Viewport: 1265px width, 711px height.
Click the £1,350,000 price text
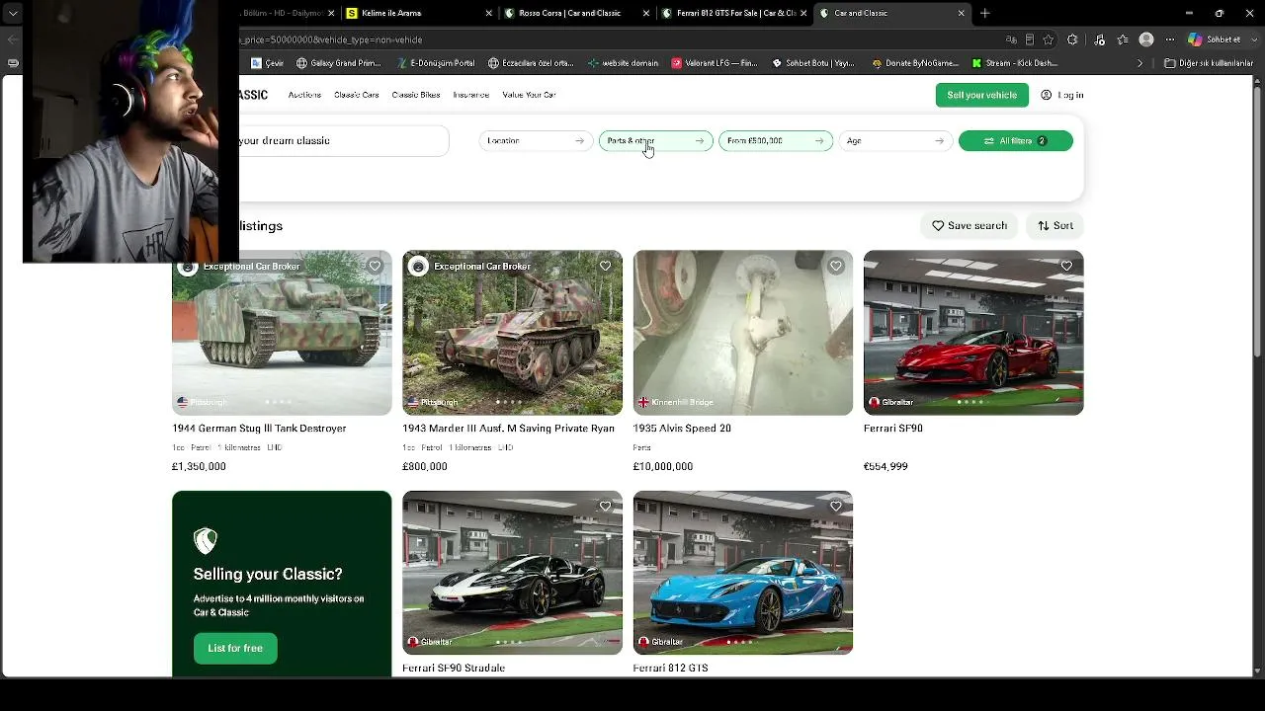tap(199, 466)
